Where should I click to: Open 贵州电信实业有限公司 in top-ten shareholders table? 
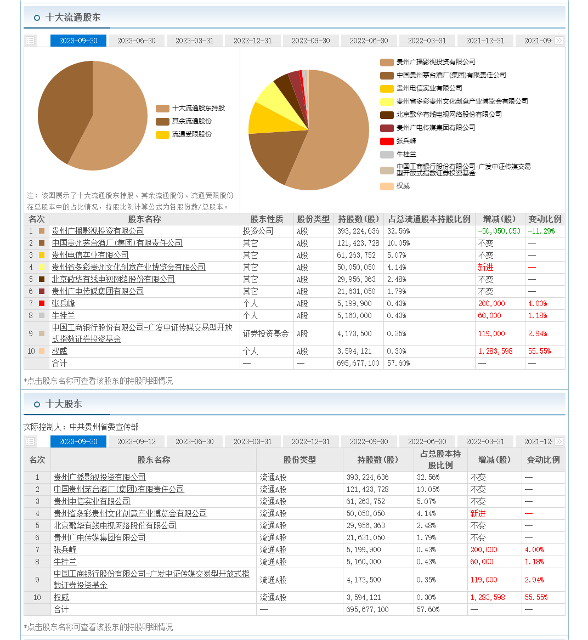pyautogui.click(x=92, y=501)
